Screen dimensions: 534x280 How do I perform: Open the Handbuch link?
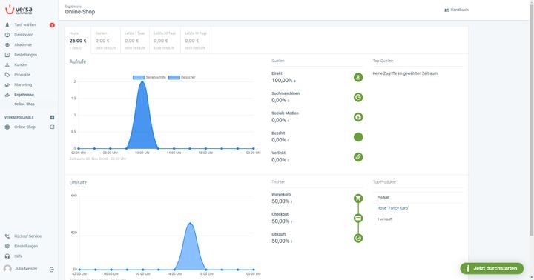click(x=456, y=10)
